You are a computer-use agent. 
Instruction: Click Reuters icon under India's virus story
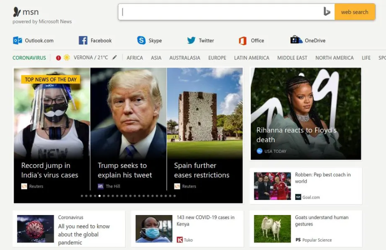(x=24, y=186)
